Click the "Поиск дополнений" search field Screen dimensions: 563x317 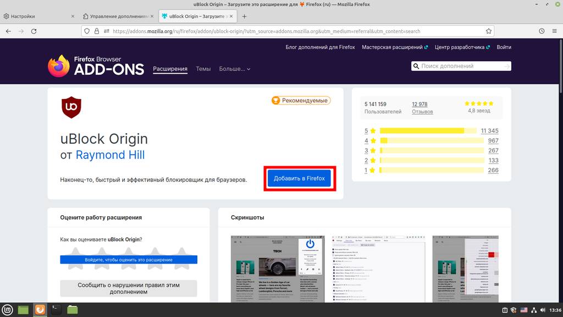(461, 66)
